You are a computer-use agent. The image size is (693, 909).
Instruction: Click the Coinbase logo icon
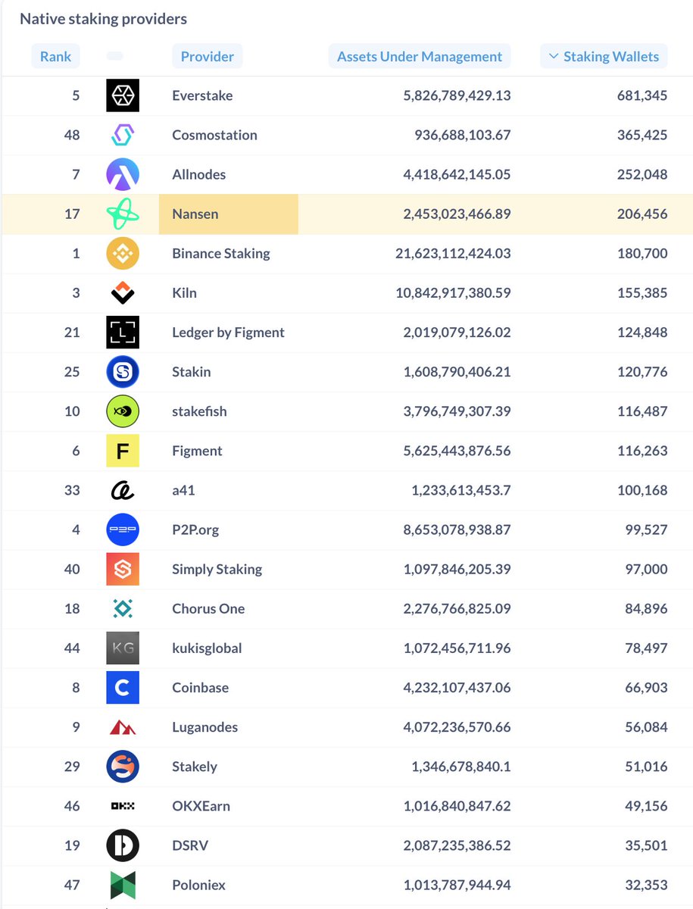point(123,687)
